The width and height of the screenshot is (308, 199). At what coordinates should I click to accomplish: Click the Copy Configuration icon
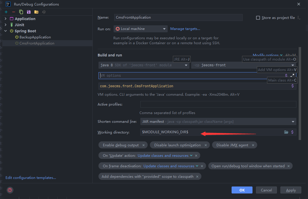point(21,12)
